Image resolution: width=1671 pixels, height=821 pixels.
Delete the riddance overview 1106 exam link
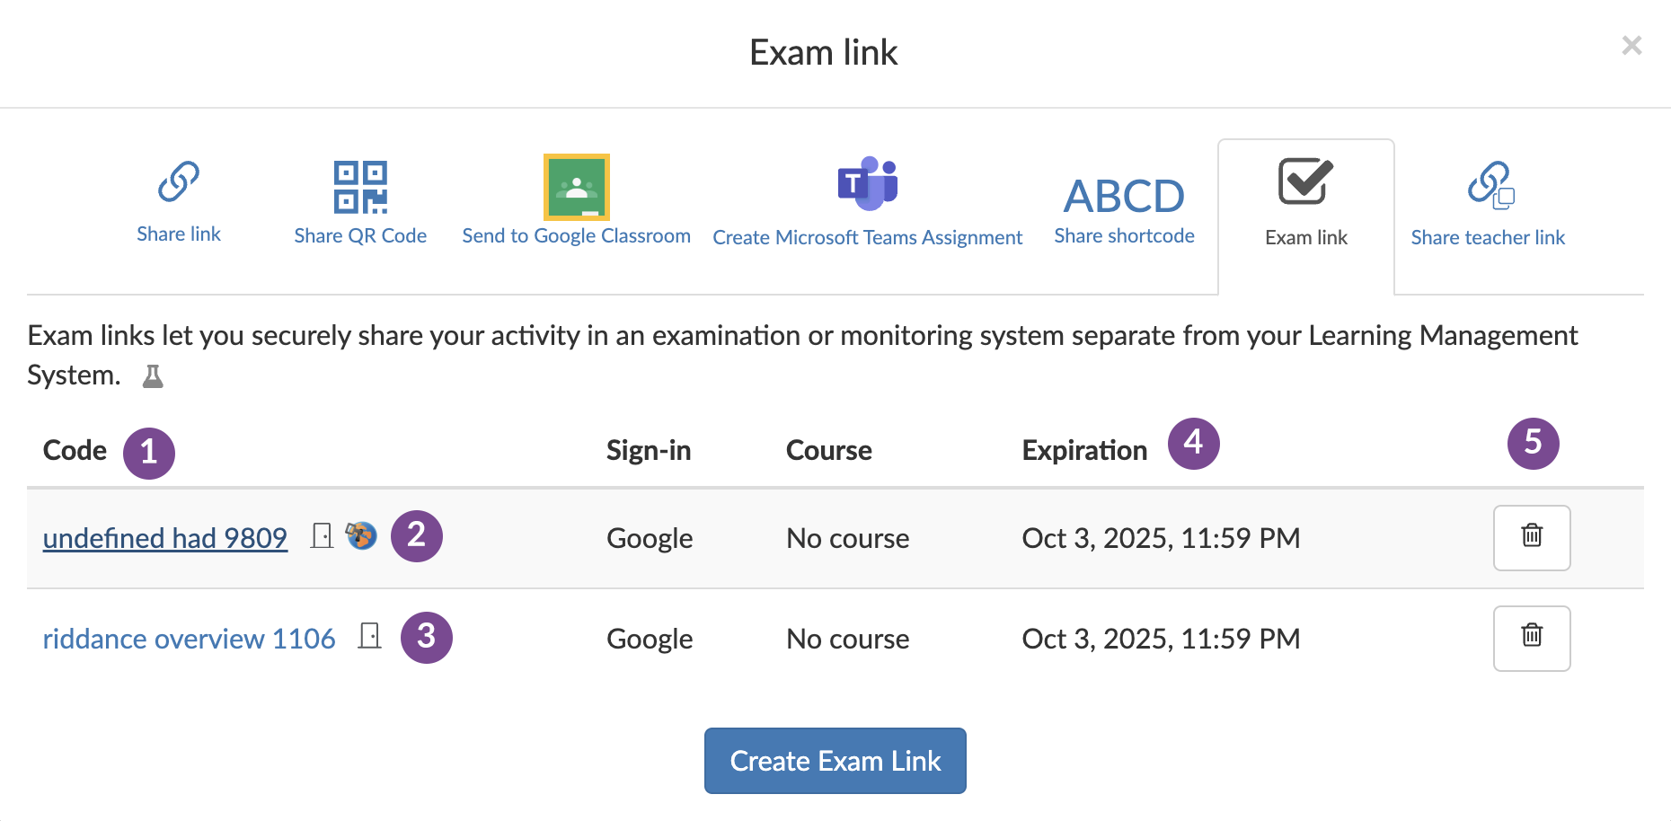pyautogui.click(x=1531, y=638)
